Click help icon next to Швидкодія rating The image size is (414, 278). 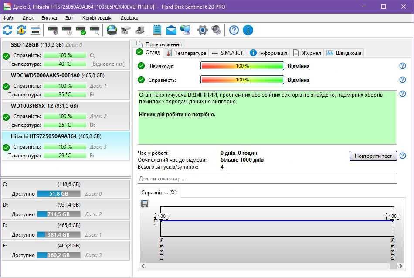click(x=403, y=66)
